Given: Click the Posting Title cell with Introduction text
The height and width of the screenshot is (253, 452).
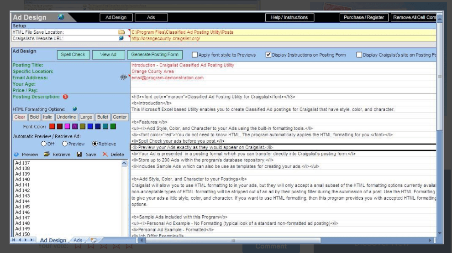Looking at the screenshot, I should pyautogui.click(x=283, y=65).
